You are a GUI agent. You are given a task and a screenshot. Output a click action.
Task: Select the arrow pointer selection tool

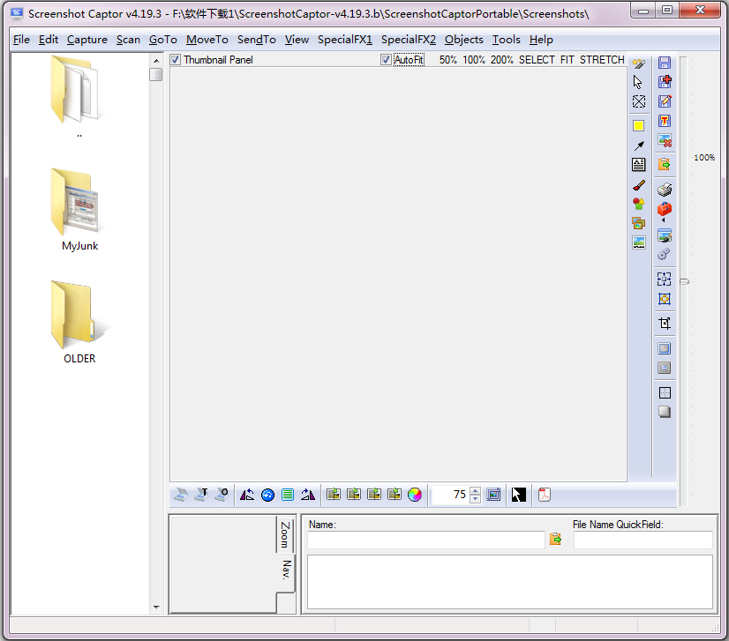click(x=638, y=82)
